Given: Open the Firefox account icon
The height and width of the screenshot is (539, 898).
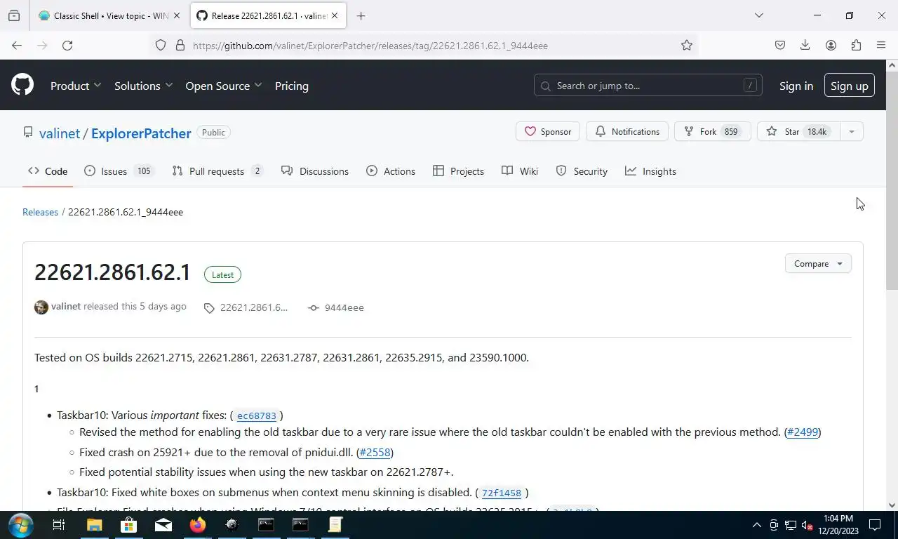Looking at the screenshot, I should (831, 45).
